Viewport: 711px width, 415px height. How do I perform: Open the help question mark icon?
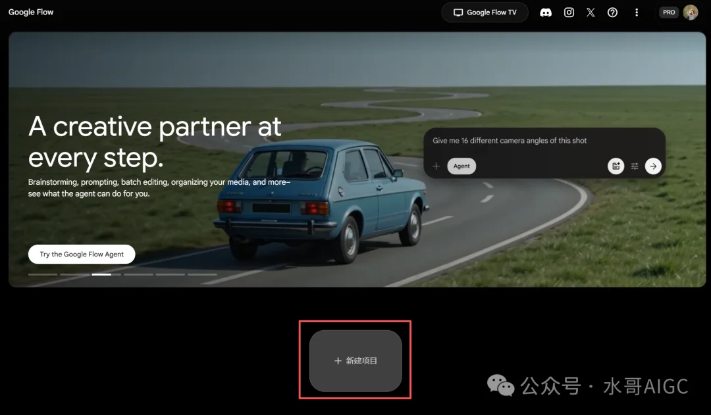click(x=612, y=12)
